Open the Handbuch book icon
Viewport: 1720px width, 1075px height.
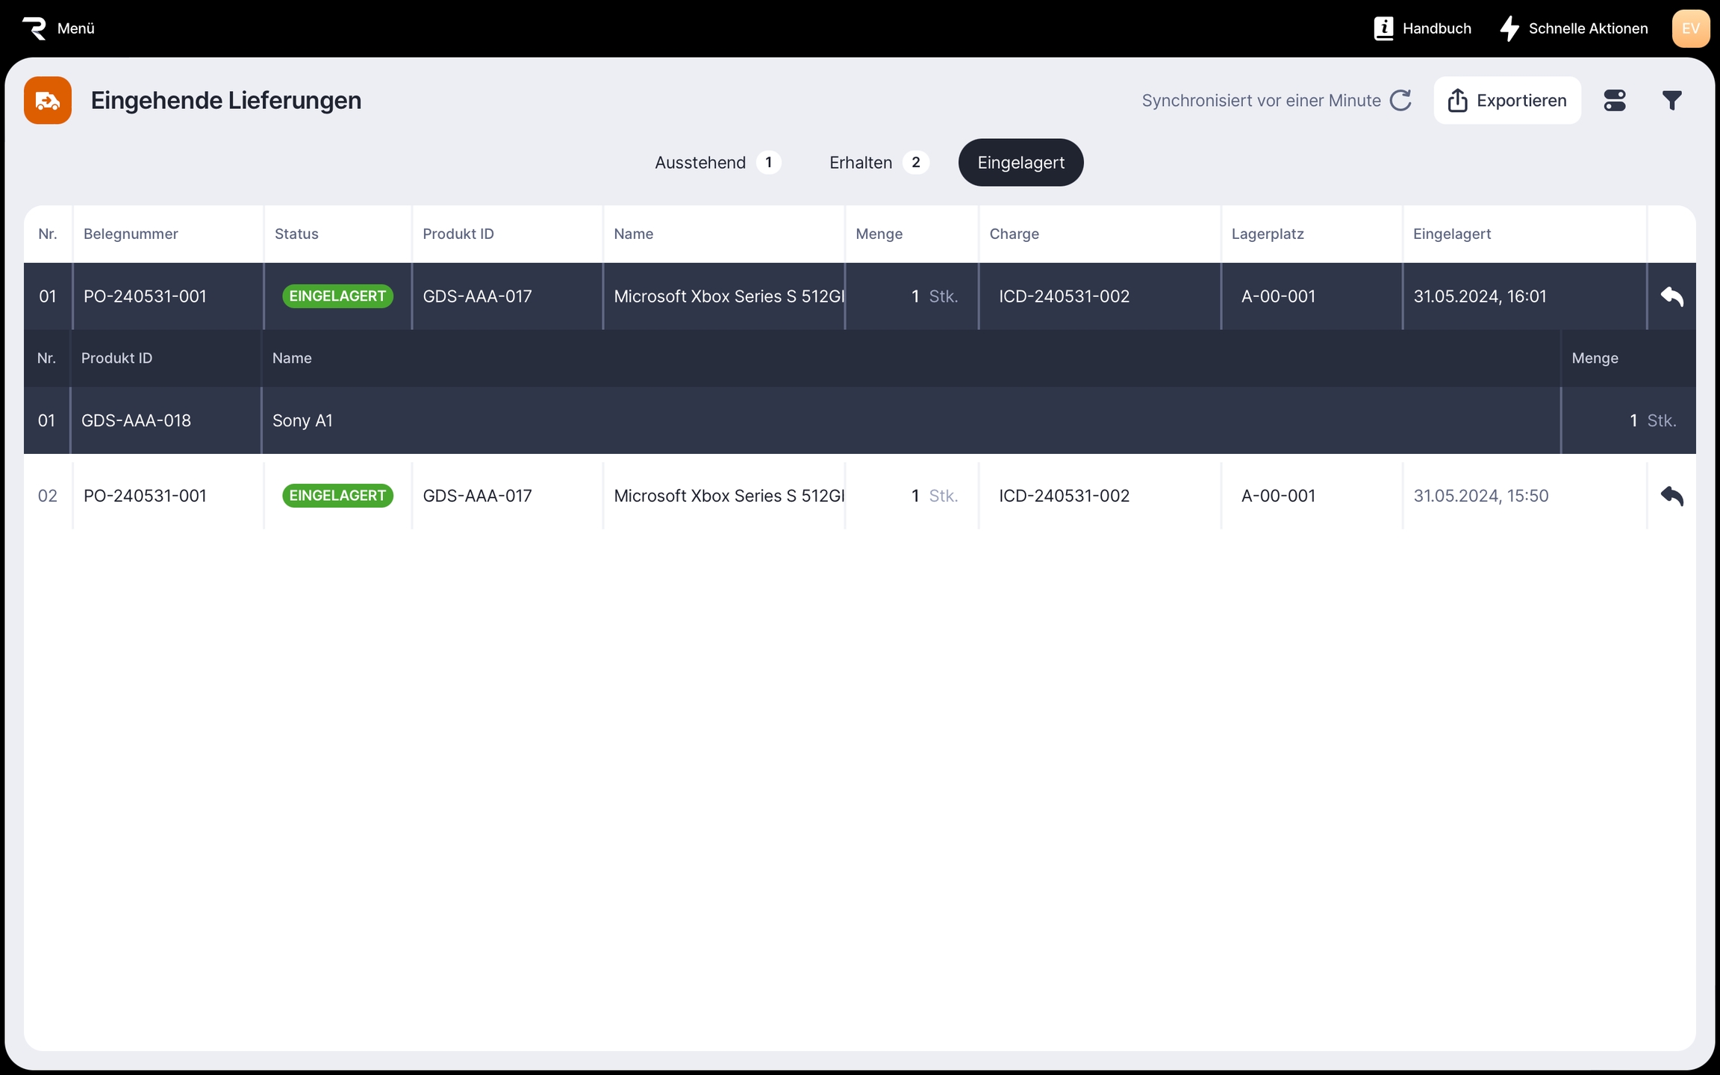pos(1383,28)
